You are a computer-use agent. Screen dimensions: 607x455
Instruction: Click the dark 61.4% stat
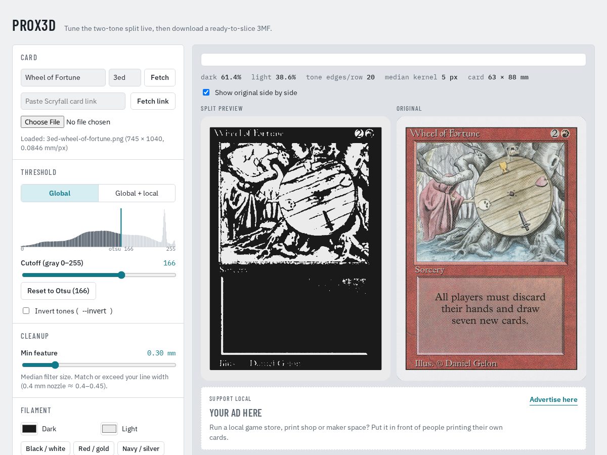pos(221,77)
